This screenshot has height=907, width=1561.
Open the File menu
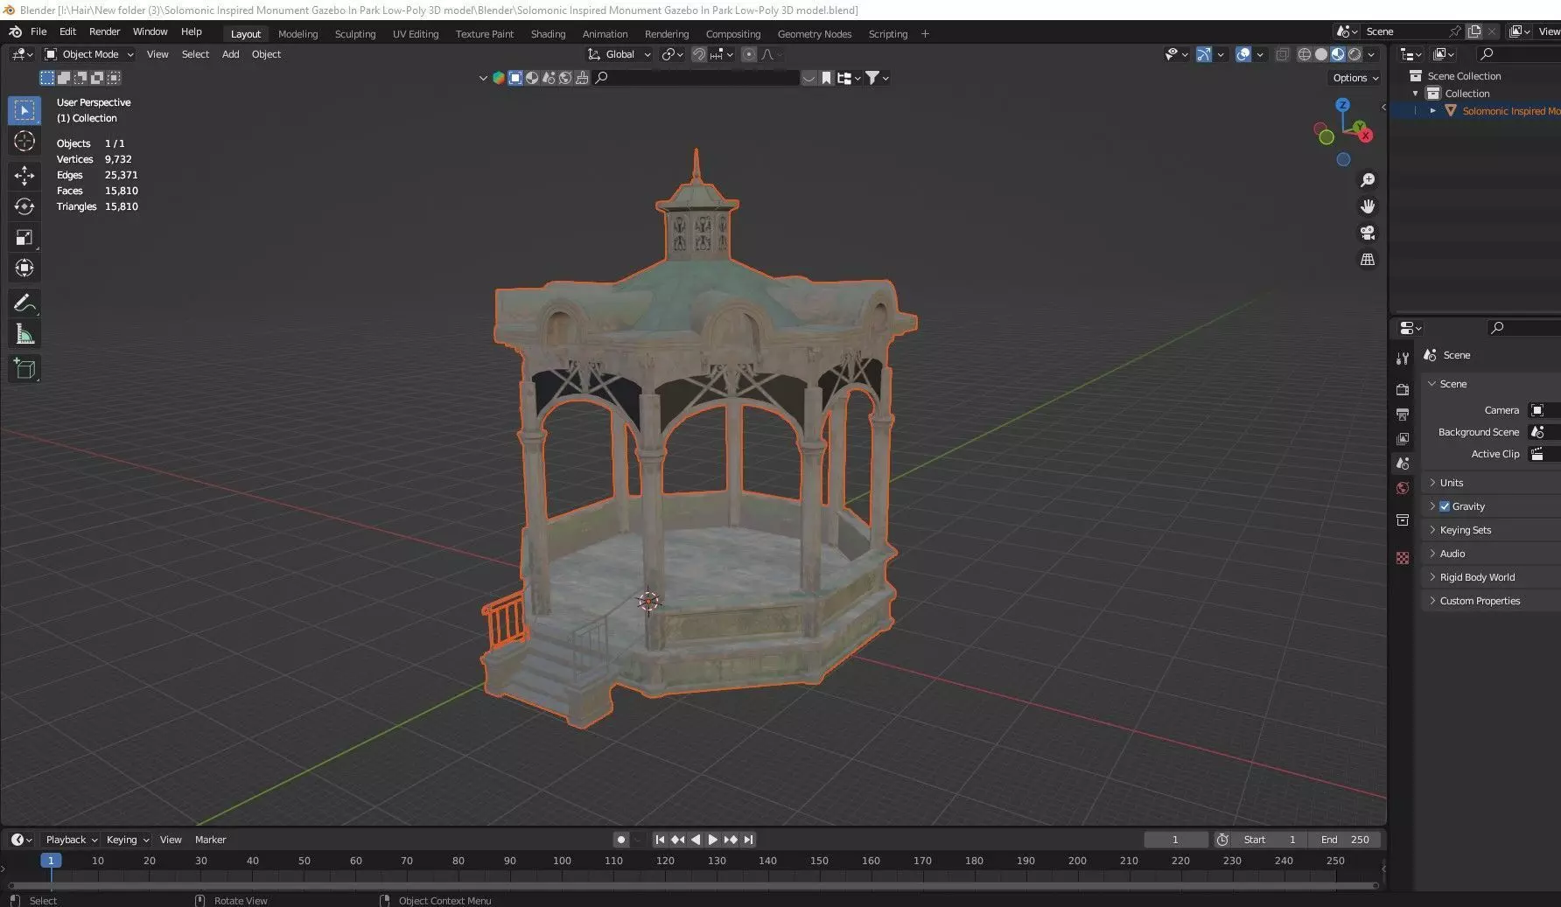click(38, 31)
